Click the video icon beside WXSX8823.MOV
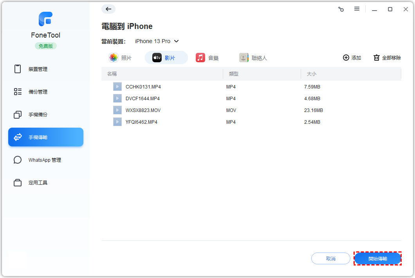 pos(117,110)
